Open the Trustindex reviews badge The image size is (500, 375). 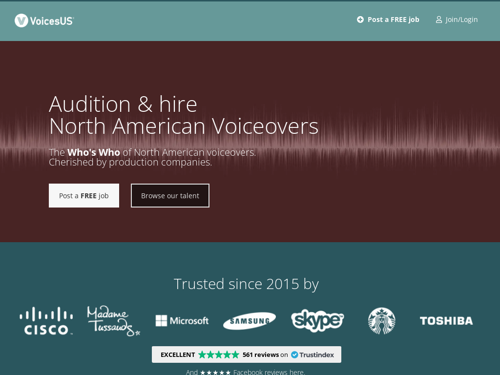point(247,354)
